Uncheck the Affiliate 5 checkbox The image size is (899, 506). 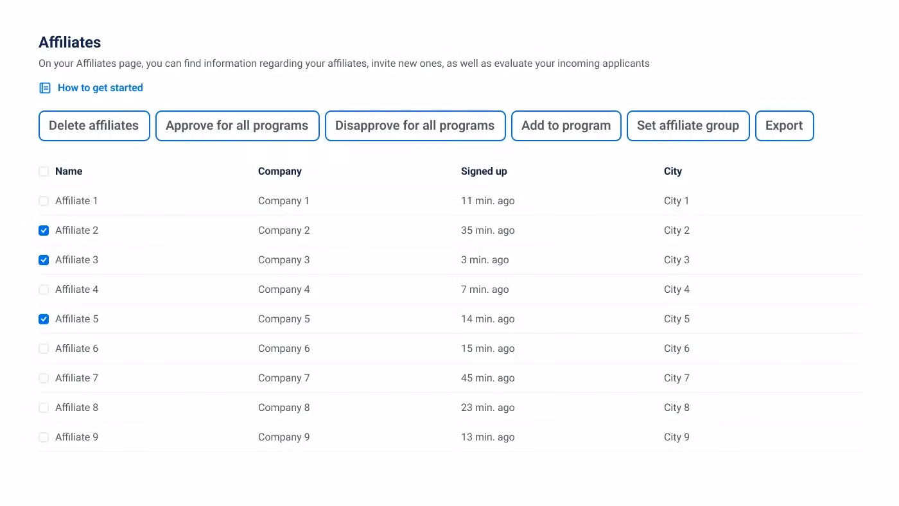pyautogui.click(x=44, y=319)
